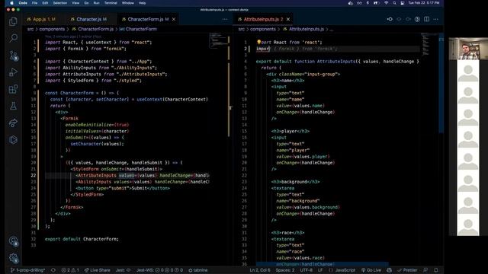The image size is (488, 274).
Task: Click the feedback icon in status bar
Action: tap(425, 270)
